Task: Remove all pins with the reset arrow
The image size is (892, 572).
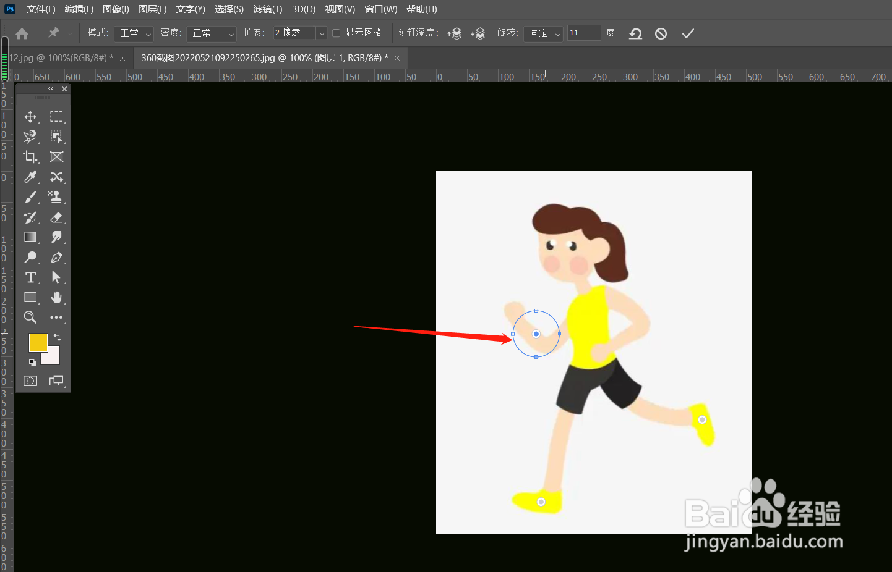Action: point(635,33)
